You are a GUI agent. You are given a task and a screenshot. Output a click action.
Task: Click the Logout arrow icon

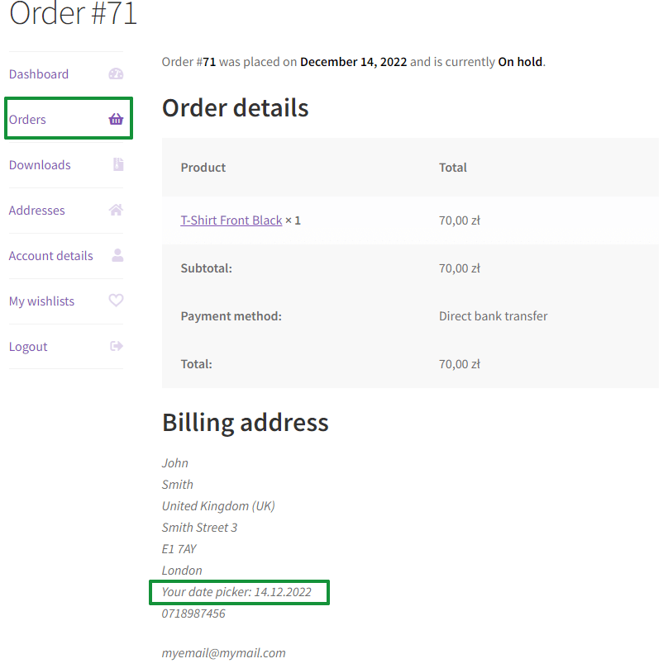[x=117, y=346]
